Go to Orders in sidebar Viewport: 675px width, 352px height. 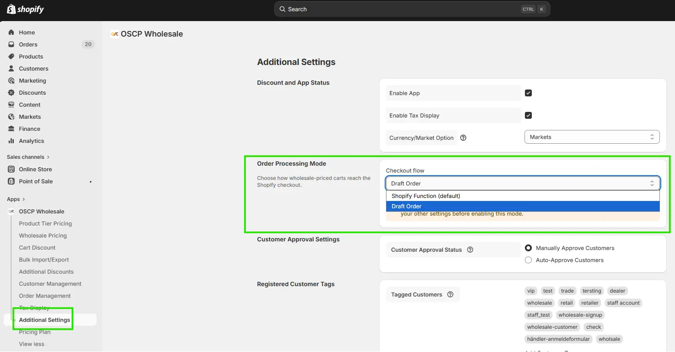point(28,44)
